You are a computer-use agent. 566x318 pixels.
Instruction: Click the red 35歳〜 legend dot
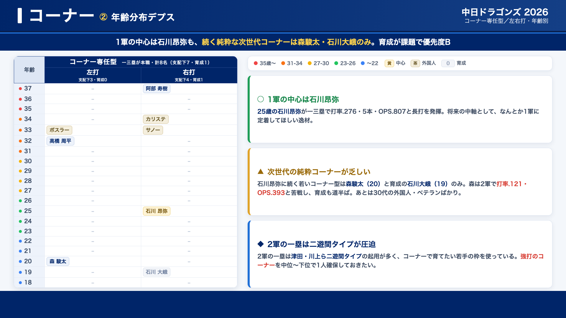[256, 63]
